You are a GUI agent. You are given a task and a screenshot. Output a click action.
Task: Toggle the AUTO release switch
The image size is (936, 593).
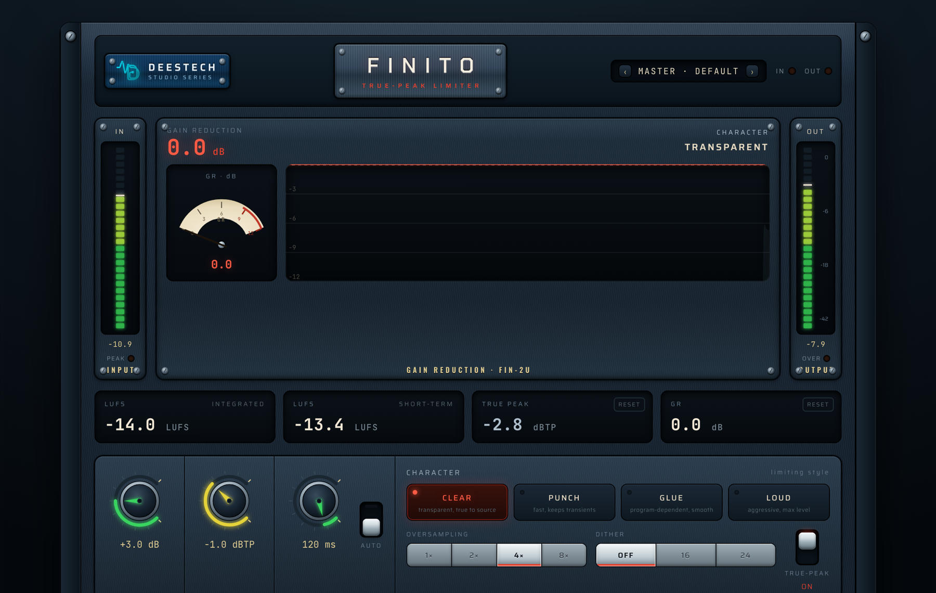(x=371, y=520)
